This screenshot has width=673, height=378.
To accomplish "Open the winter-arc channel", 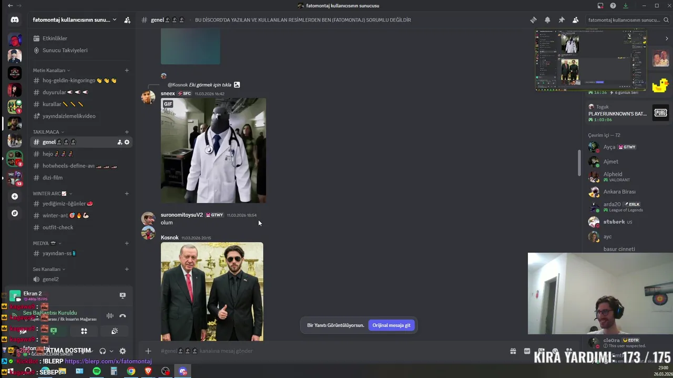I will [80, 215].
